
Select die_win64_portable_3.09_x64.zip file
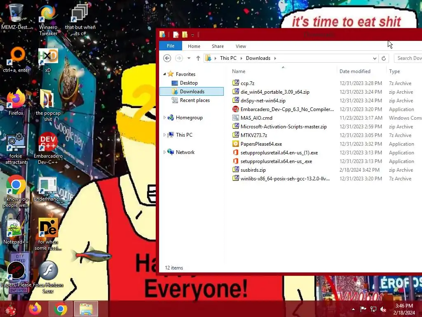coord(275,92)
